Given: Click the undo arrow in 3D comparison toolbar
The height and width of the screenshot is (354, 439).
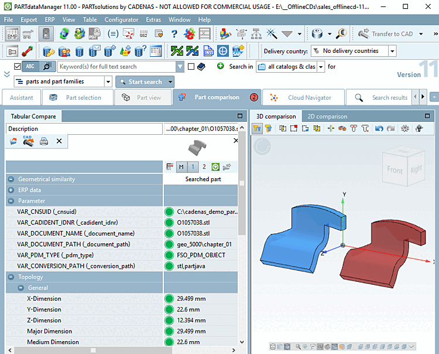Looking at the screenshot, I should [x=379, y=128].
